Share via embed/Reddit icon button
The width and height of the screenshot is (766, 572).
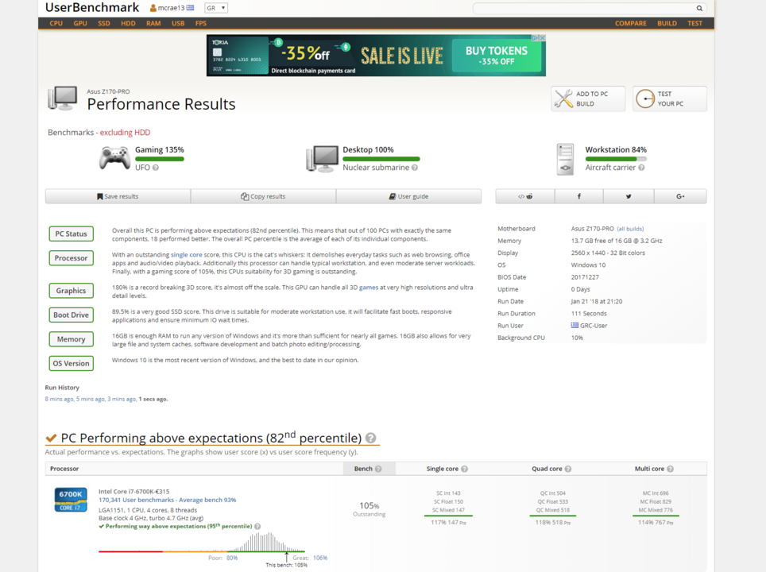click(x=525, y=196)
